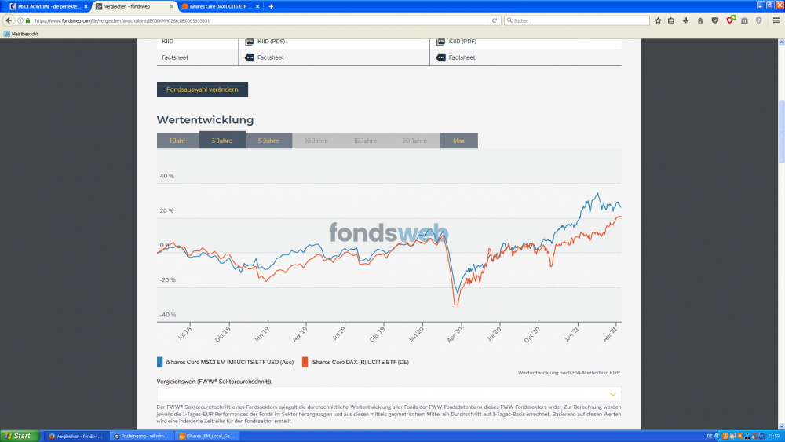785x442 pixels.
Task: Close the MSCI ACWI IMI tab
Action: point(86,6)
